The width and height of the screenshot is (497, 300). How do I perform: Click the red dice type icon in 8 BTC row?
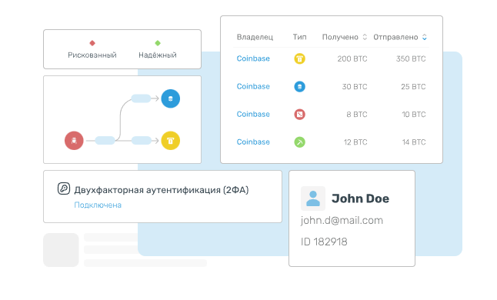point(299,114)
